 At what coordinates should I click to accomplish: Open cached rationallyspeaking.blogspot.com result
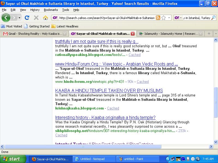coord(134,55)
